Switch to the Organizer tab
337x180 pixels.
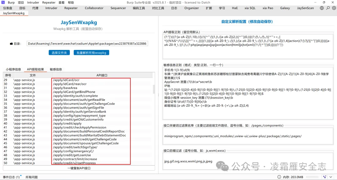tap(192, 8)
